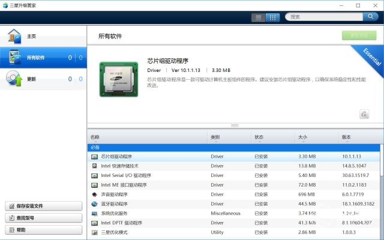Select 系统优化服务 row

[x=233, y=214]
